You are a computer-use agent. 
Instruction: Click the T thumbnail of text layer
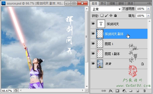[x=101, y=24]
